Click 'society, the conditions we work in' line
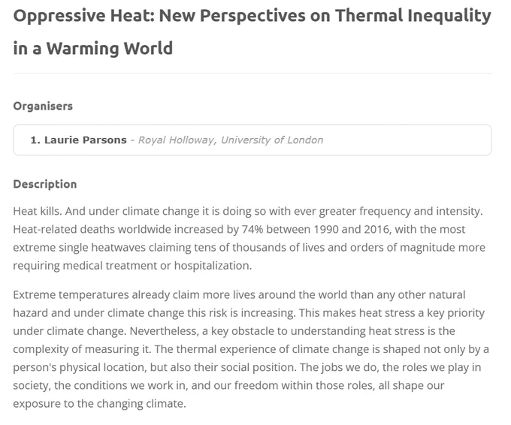Screen dimensions: 511x425 pos(100,386)
